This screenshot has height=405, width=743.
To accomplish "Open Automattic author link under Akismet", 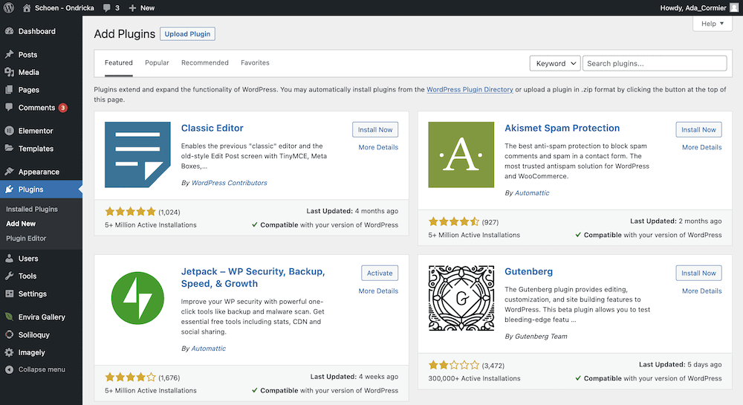I will click(x=532, y=192).
